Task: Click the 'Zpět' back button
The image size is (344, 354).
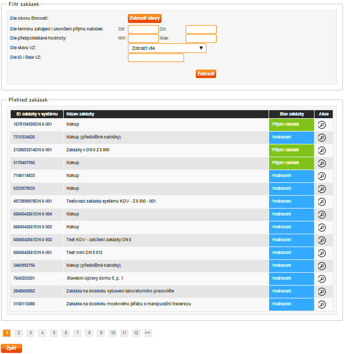Action: tap(11, 348)
